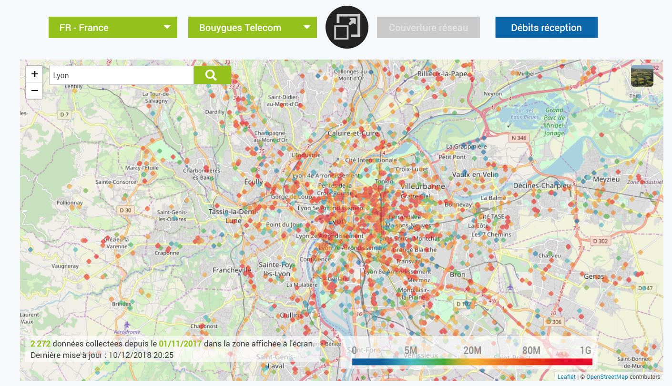
Task: Click the Bron map label
Action: (458, 274)
